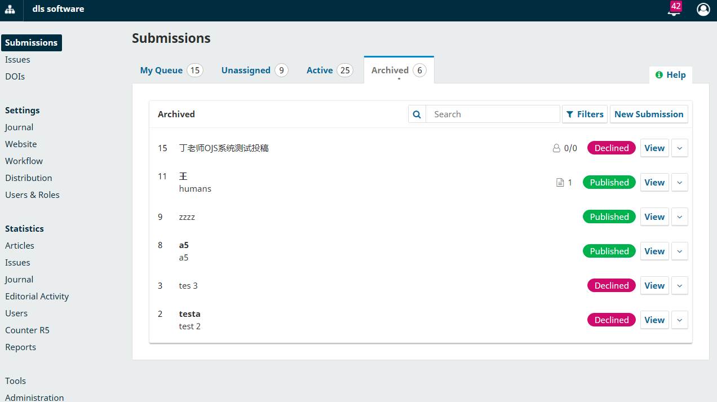The height and width of the screenshot is (402, 717).
Task: View the a5 submission
Action: click(x=654, y=251)
